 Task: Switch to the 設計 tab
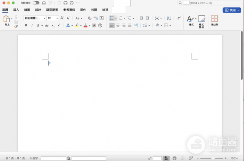click(x=38, y=10)
